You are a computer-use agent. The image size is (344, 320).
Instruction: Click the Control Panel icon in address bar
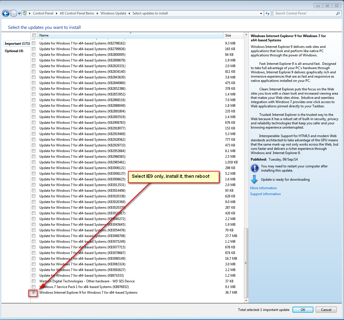coord(25,13)
